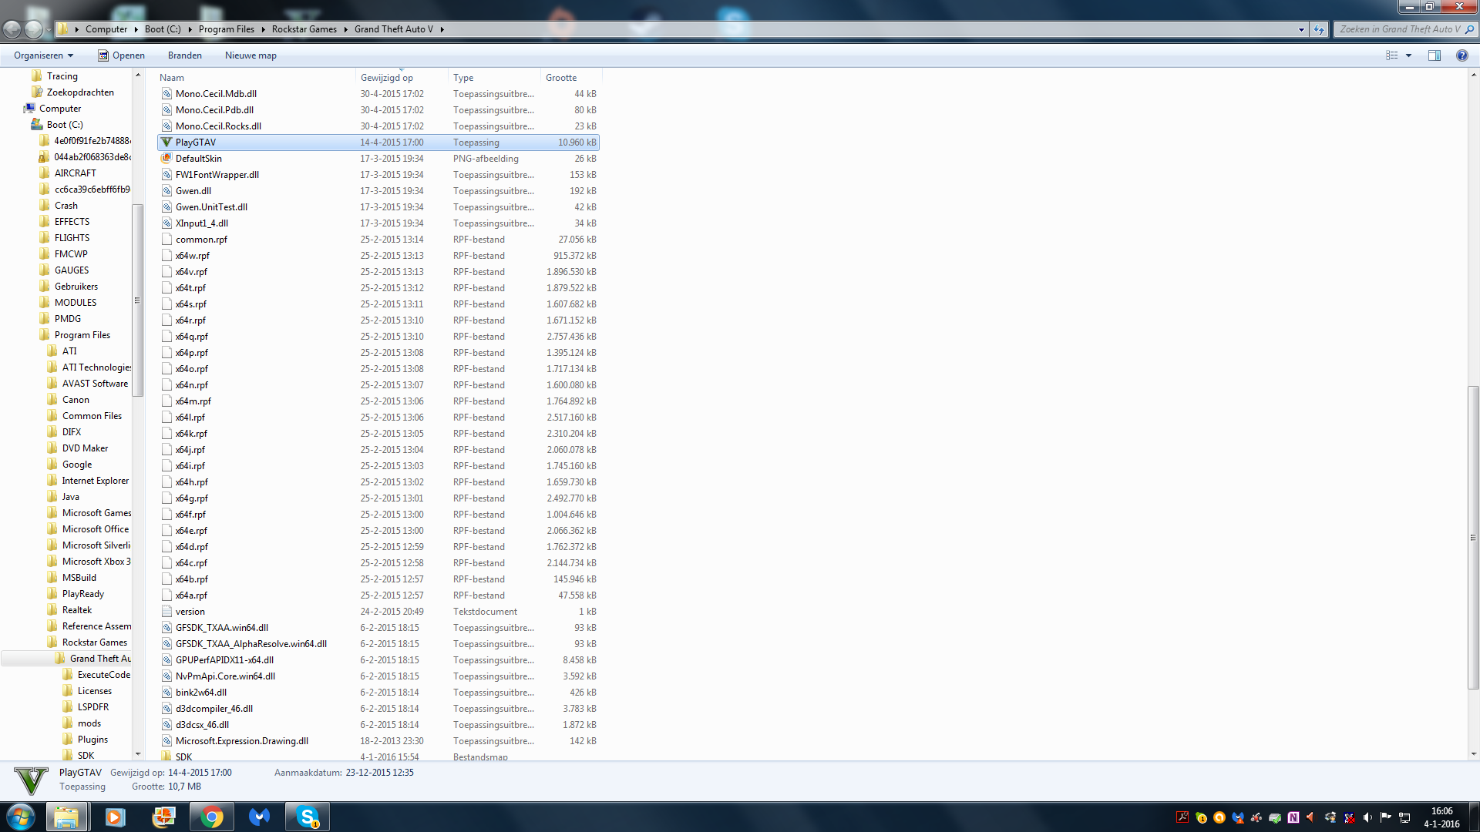
Task: Open Google Chrome from the taskbar
Action: click(211, 817)
